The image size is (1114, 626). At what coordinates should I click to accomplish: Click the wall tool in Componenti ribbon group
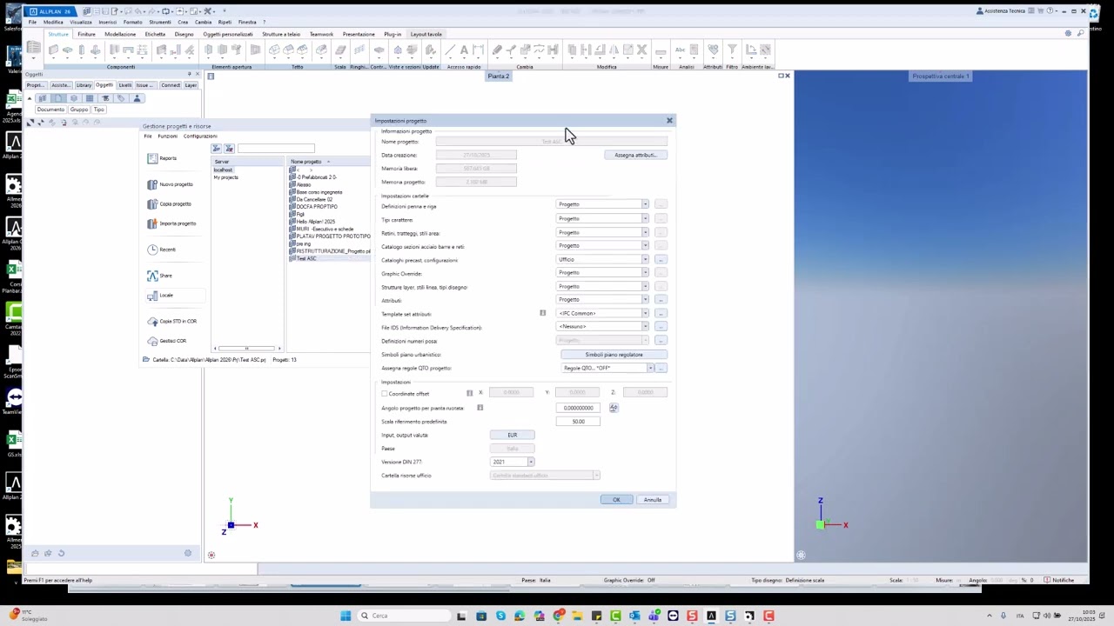coord(53,50)
